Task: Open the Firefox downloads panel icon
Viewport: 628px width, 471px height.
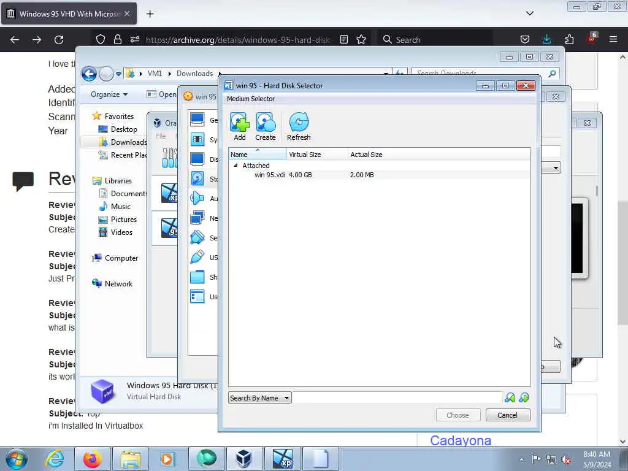Action: point(546,39)
